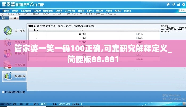Tick the 完成 checkbox in row 6

[137, 55]
